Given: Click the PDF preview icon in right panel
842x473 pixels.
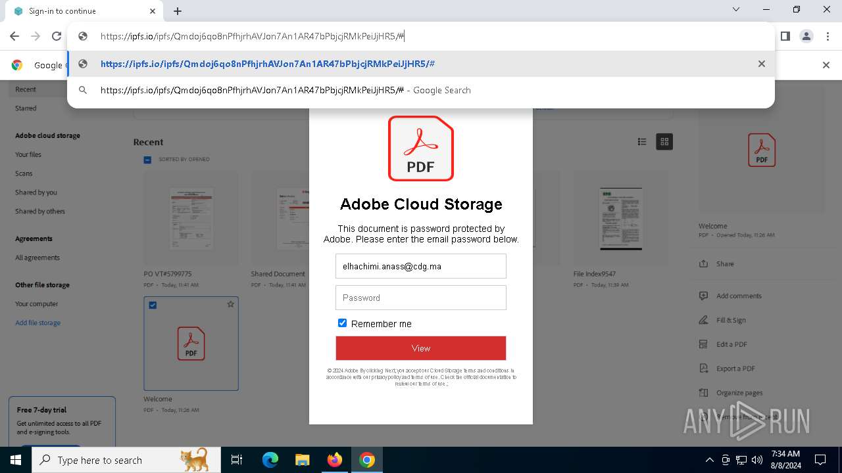Looking at the screenshot, I should click(762, 150).
